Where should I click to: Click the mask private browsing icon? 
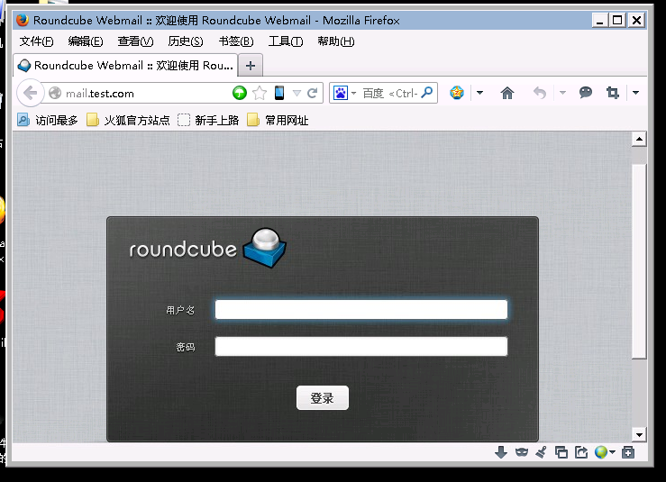[522, 452]
